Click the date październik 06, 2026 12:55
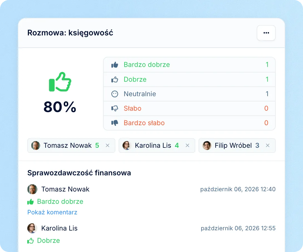The width and height of the screenshot is (303, 252). [238, 228]
